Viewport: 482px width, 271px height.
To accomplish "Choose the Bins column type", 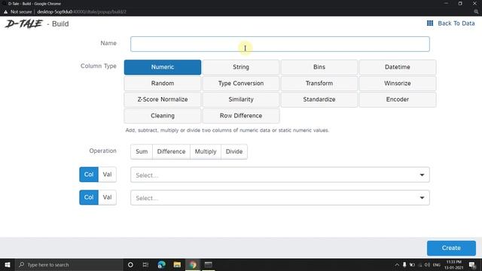I will pos(319,67).
